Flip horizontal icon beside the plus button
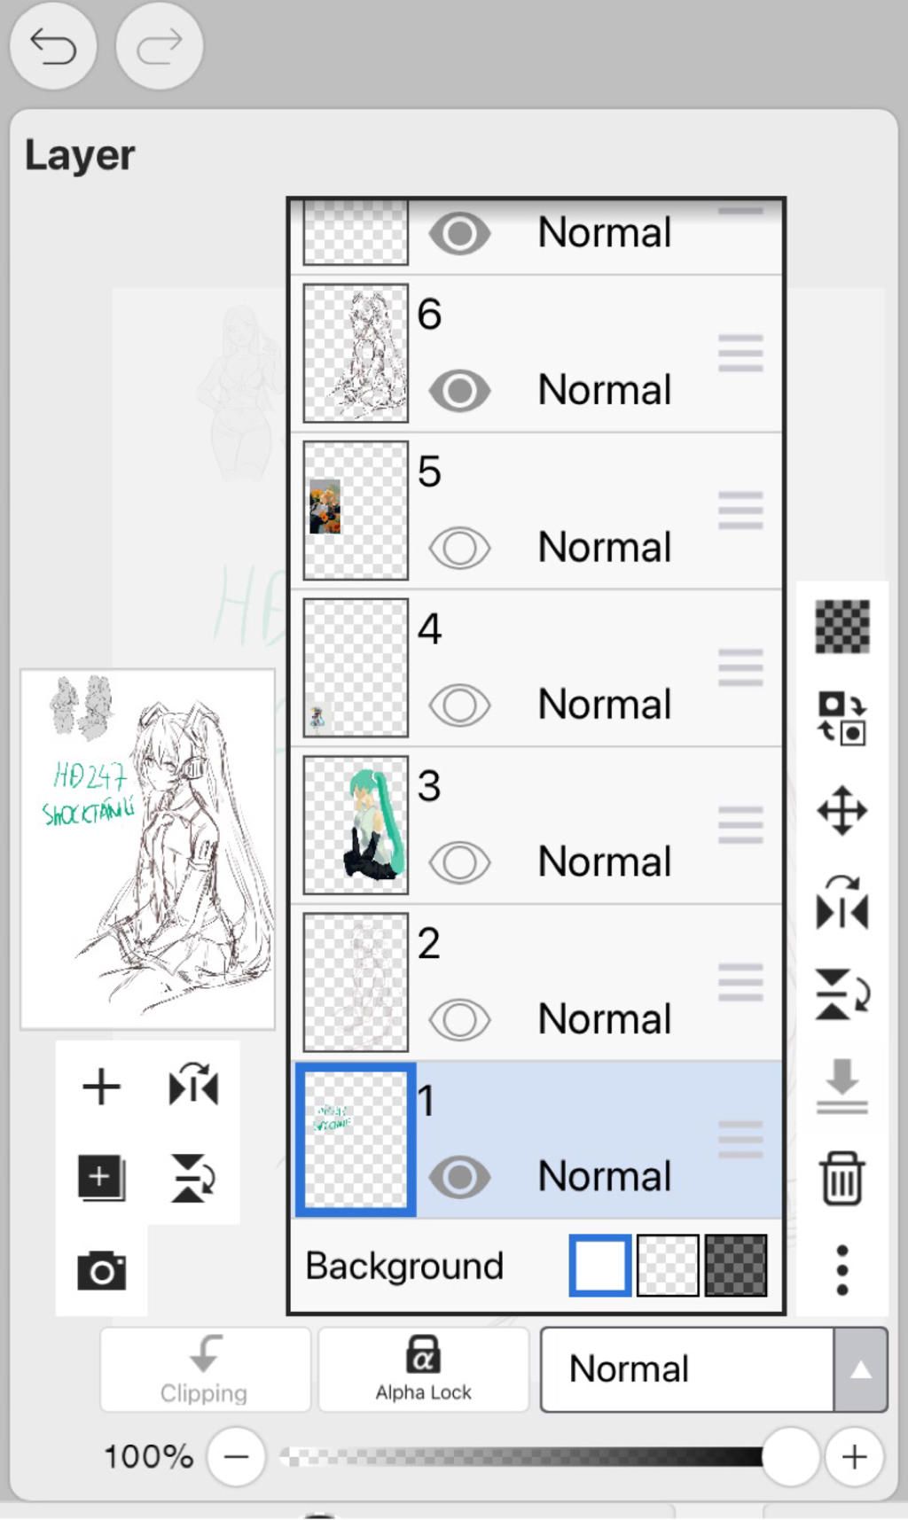 pyautogui.click(x=193, y=1085)
